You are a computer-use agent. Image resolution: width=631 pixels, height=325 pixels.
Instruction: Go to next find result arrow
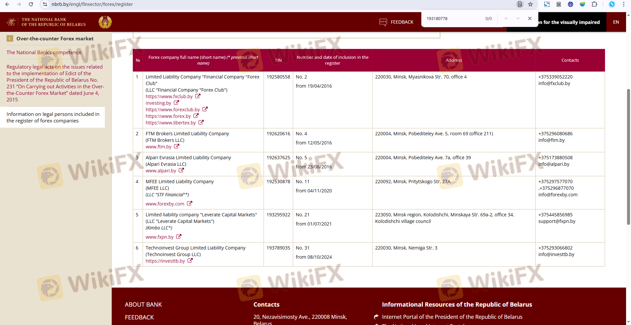[x=518, y=18]
